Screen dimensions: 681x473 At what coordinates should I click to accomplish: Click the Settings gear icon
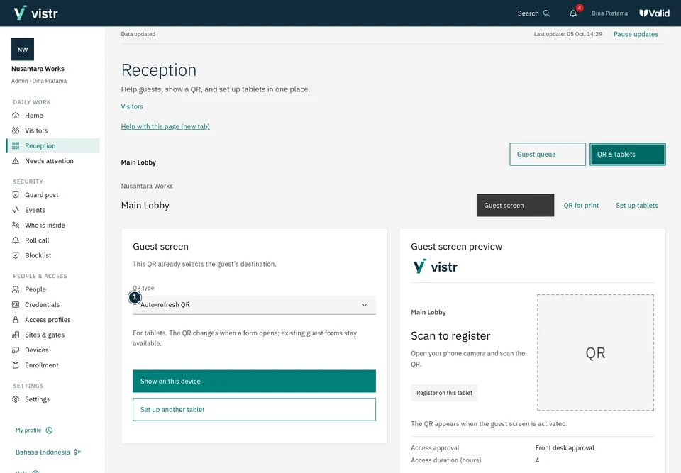(x=16, y=399)
